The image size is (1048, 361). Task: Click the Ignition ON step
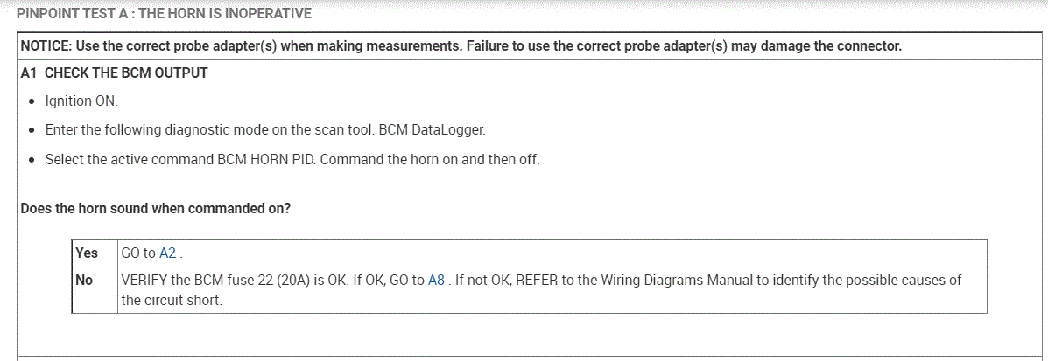[x=81, y=101]
